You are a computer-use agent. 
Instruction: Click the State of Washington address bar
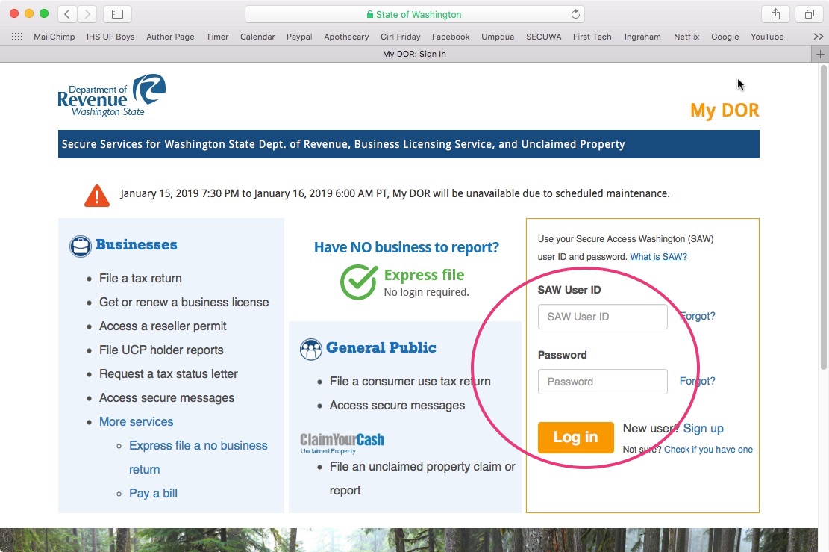point(415,14)
